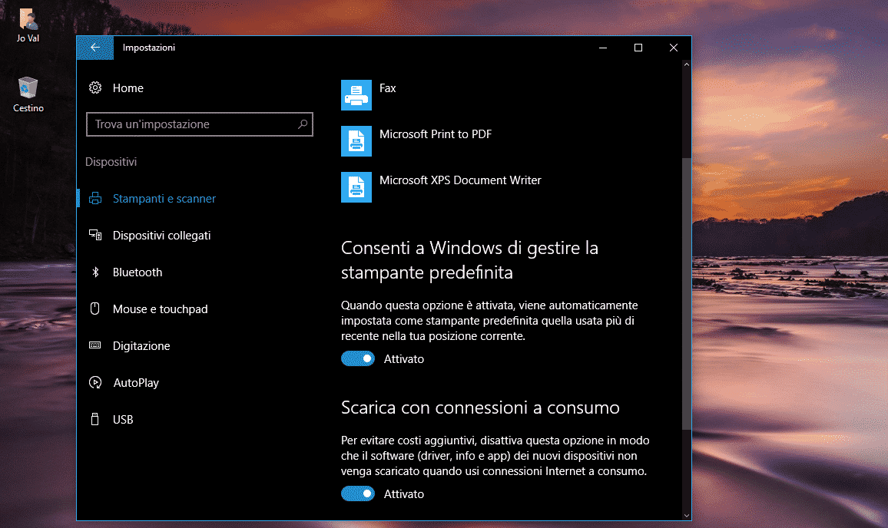888x528 pixels.
Task: Open Cestino recycle bin desktop icon
Action: 28,95
